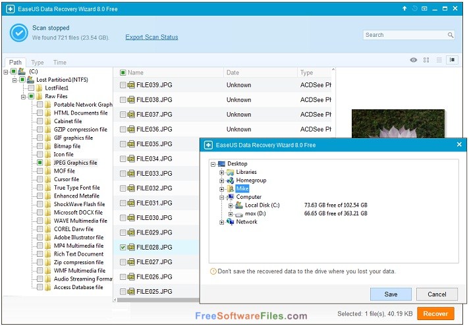Switch to list view icon
Viewport: 469px width, 326px height.
point(439,60)
